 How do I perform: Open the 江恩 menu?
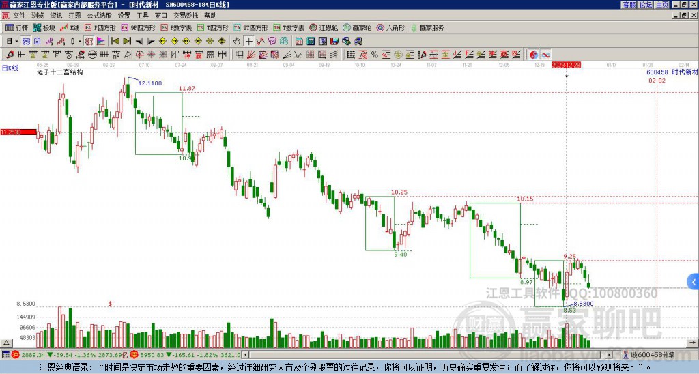coord(74,16)
